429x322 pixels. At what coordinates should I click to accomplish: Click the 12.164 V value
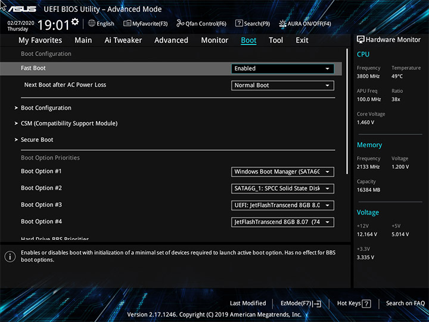(367, 234)
